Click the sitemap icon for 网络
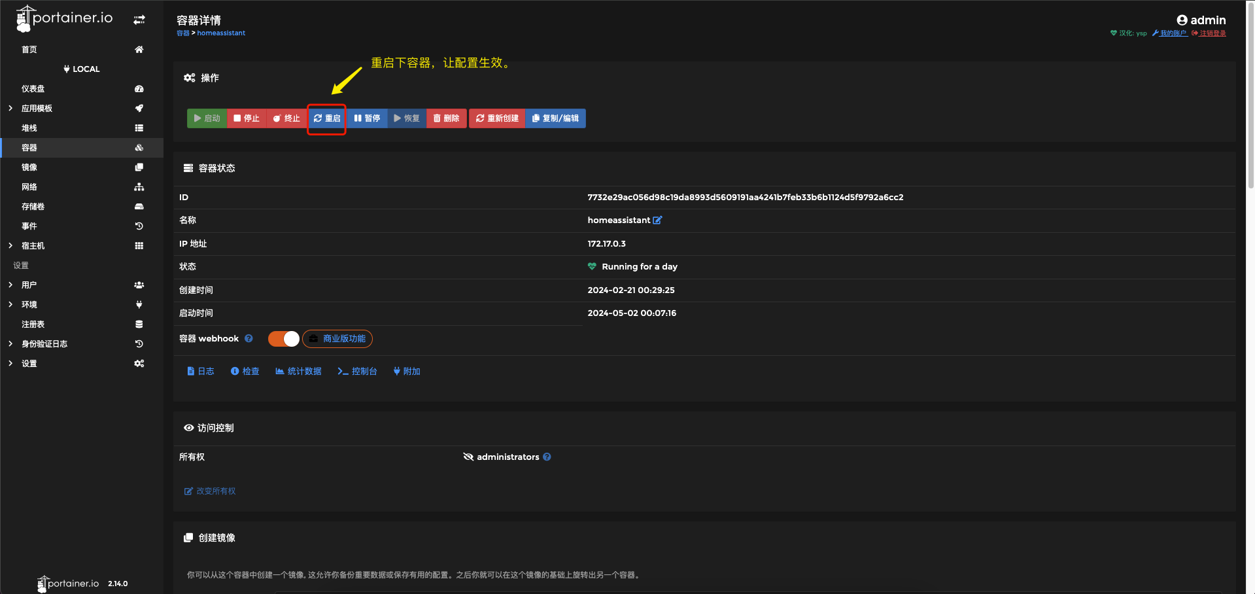Image resolution: width=1255 pixels, height=594 pixels. click(x=139, y=187)
